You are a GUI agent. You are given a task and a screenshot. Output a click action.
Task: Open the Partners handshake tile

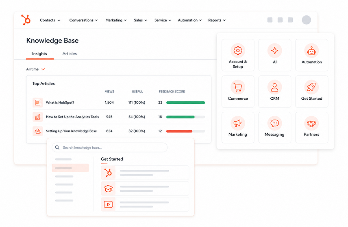point(311,127)
